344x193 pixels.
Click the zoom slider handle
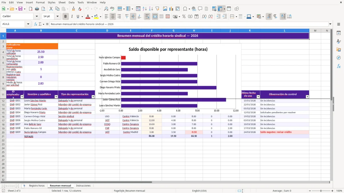coord(321,191)
